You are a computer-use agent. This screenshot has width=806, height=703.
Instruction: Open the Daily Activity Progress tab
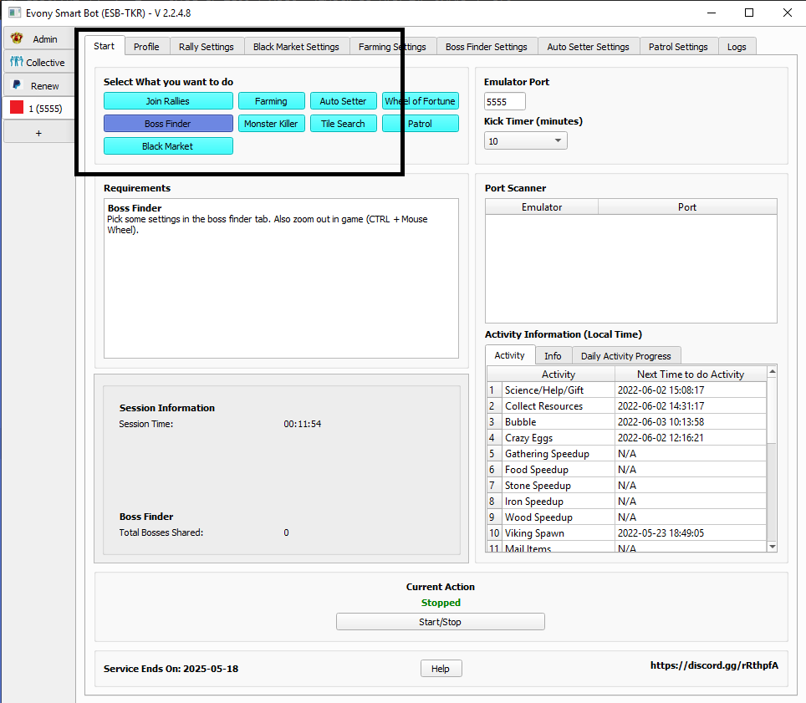625,356
